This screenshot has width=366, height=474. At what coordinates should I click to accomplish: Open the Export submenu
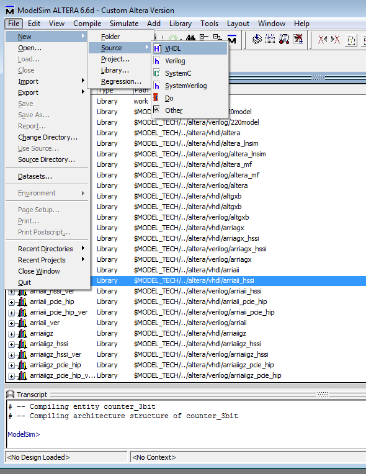tap(47, 92)
